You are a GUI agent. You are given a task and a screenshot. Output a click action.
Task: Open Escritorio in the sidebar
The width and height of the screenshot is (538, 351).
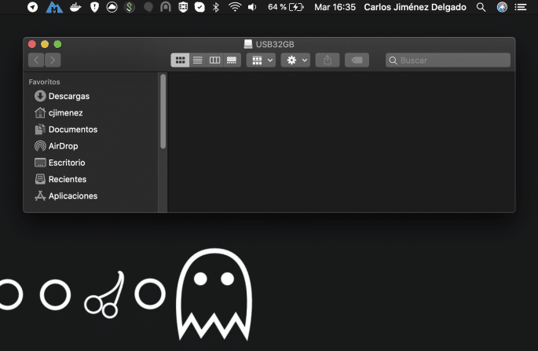tap(66, 163)
